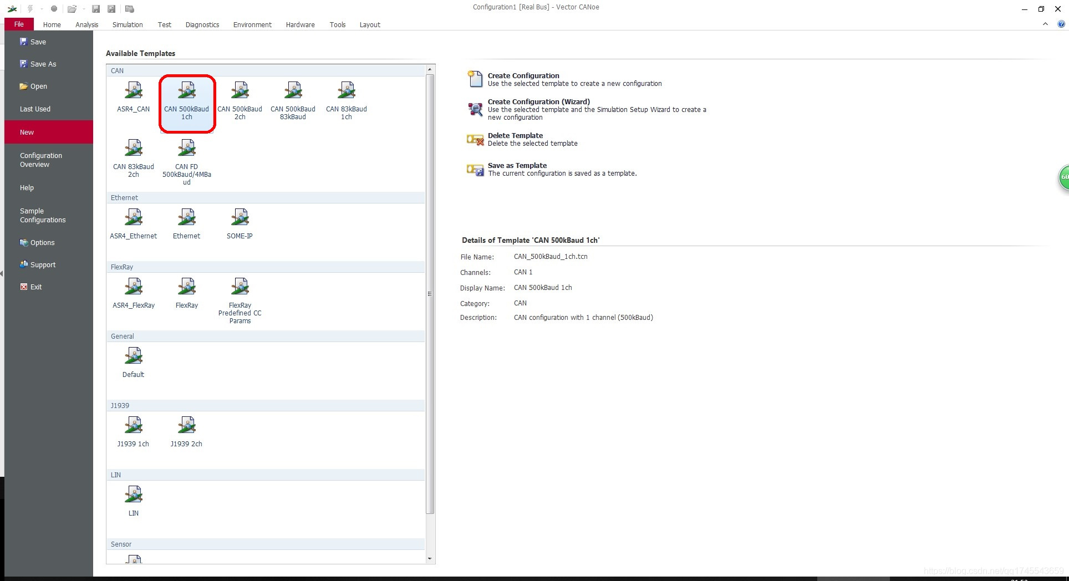
Task: Click the first floppy save icon in title bar
Action: [96, 8]
